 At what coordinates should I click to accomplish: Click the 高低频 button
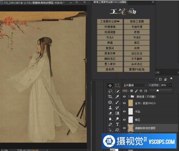click(x=110, y=70)
